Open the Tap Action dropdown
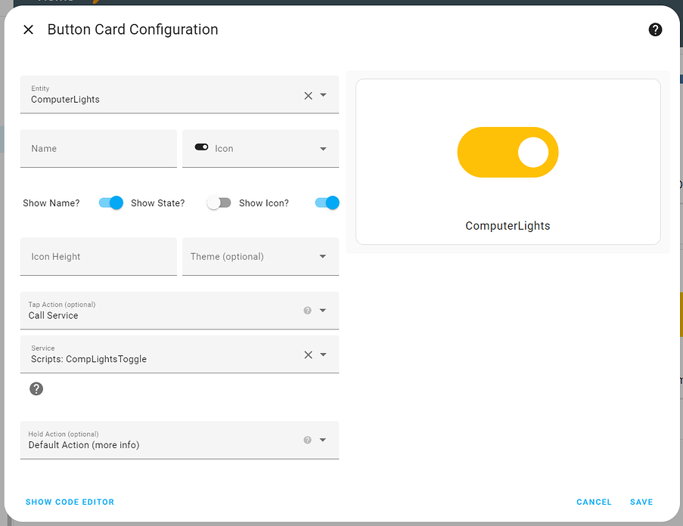 (x=323, y=311)
